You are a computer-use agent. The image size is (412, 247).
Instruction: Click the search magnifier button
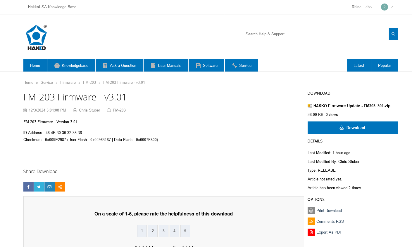pos(393,34)
